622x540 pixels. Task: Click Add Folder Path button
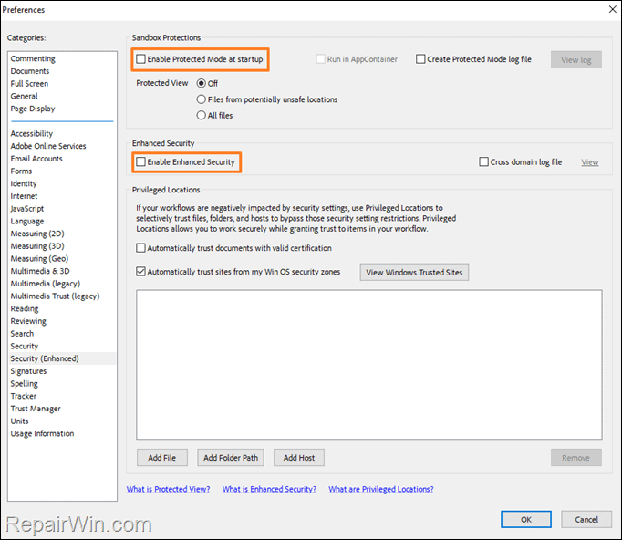click(231, 458)
